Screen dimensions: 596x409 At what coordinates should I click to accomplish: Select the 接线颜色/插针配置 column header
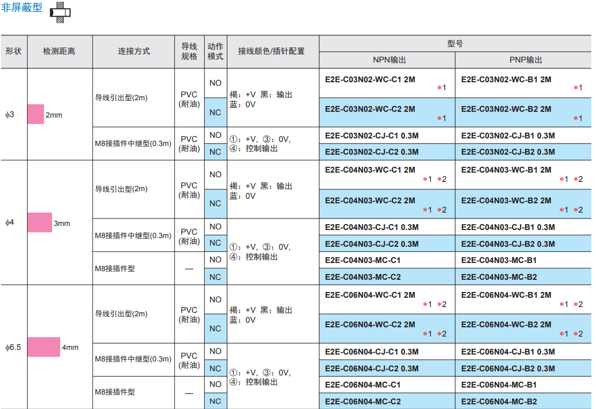pyautogui.click(x=273, y=52)
